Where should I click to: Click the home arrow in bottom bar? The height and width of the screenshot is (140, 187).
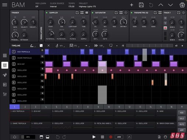coord(15,137)
